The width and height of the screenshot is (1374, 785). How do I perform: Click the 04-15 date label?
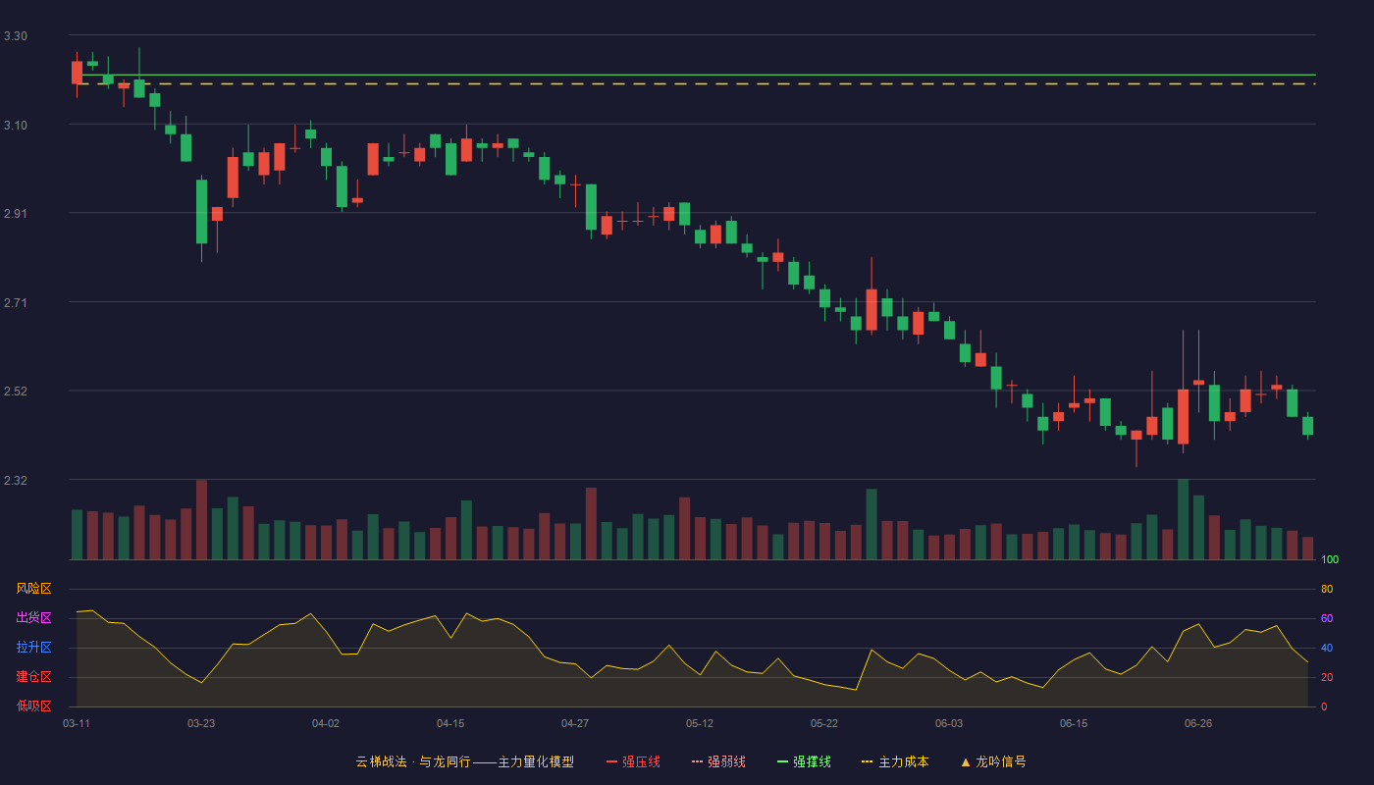point(450,723)
